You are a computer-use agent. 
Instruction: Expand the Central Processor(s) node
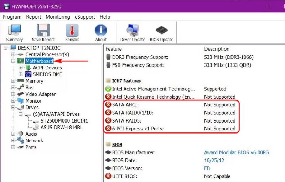click(13, 54)
